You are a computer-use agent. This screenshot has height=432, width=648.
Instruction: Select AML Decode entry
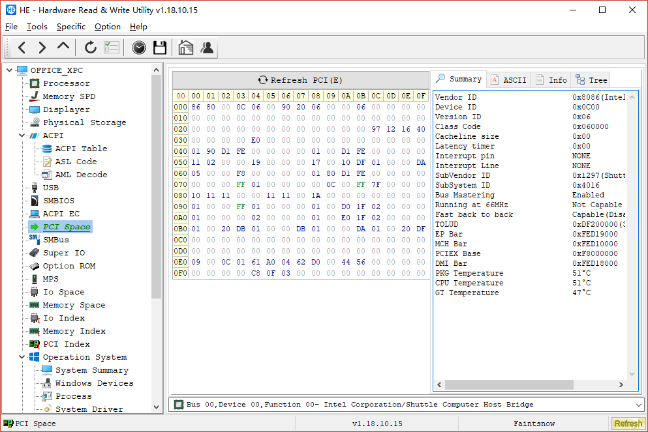(x=81, y=175)
